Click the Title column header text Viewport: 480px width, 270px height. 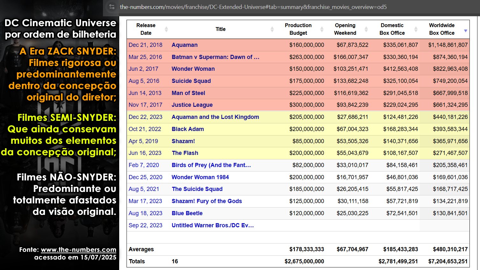coord(221,29)
